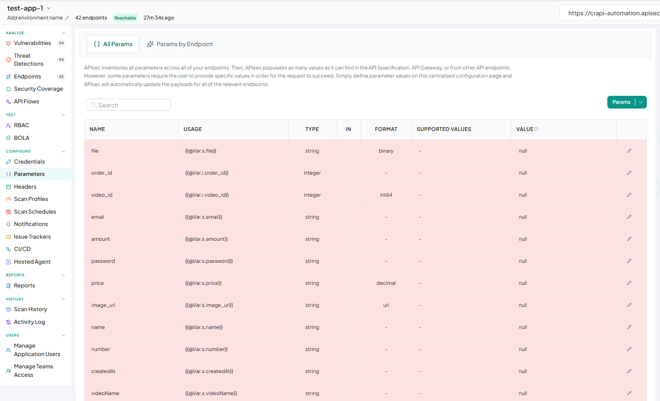
Task: Open the Params button dropdown arrow
Action: coord(641,102)
